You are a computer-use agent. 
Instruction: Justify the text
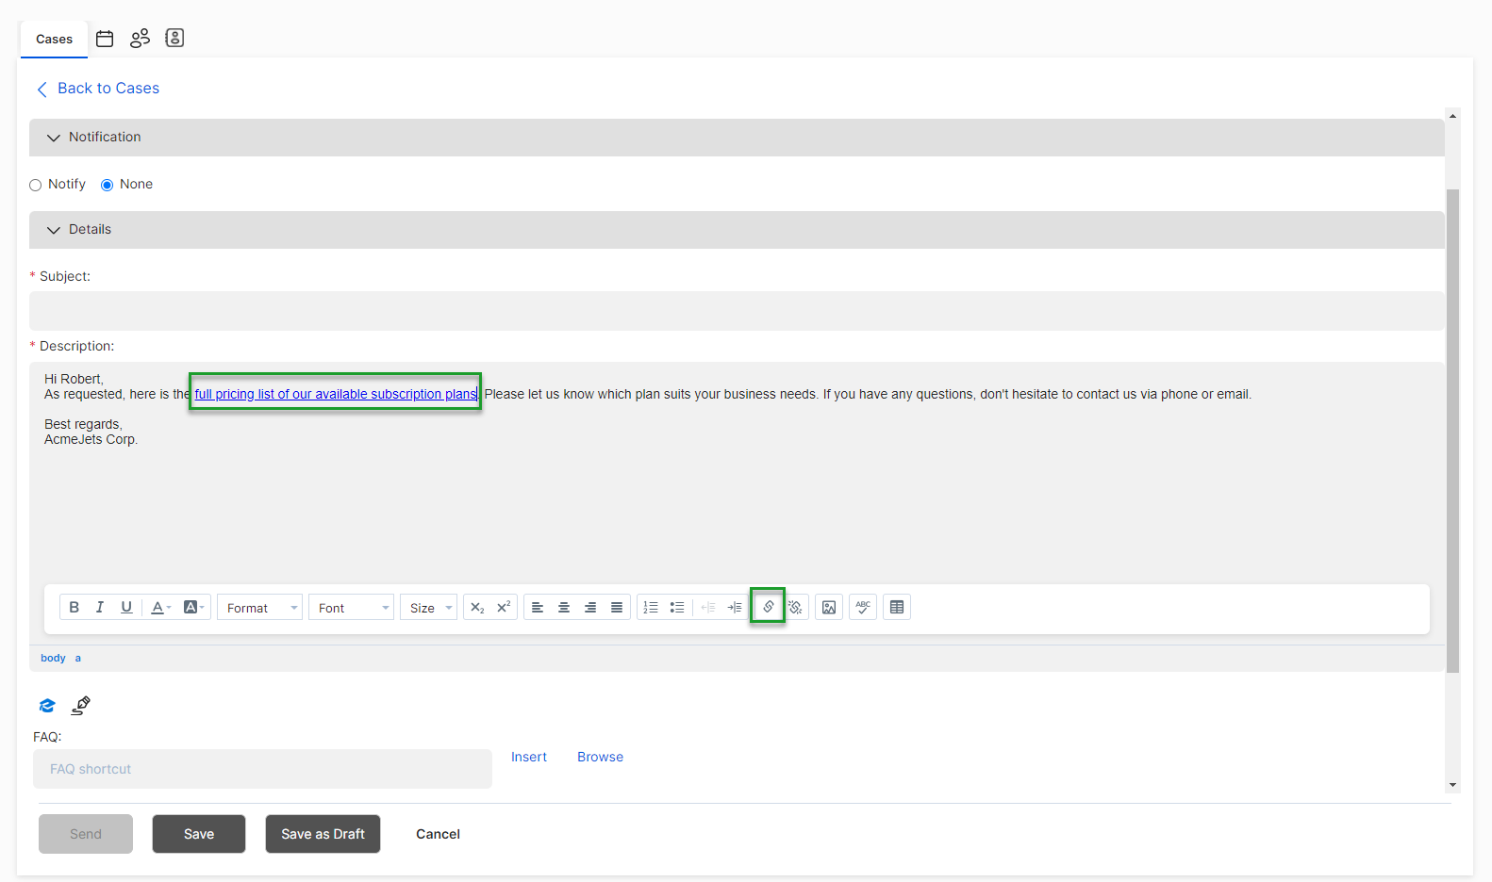click(617, 608)
